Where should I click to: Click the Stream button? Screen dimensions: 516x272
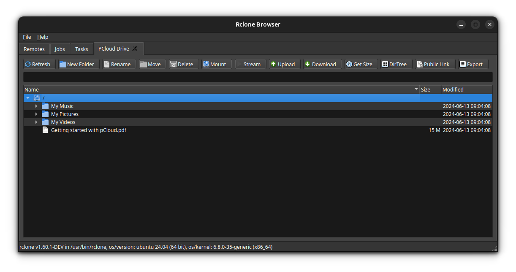click(250, 64)
